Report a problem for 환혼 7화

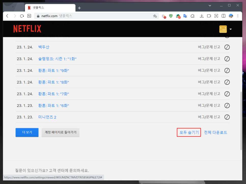[x=209, y=94]
